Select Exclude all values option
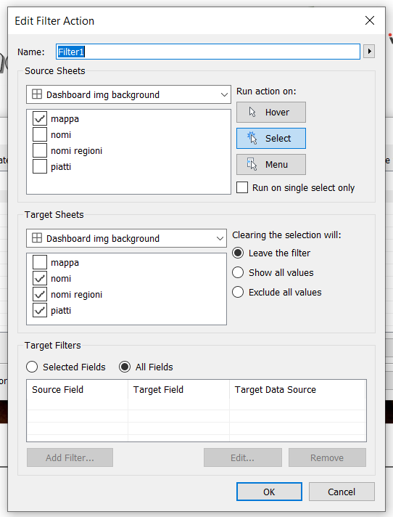 tap(238, 292)
